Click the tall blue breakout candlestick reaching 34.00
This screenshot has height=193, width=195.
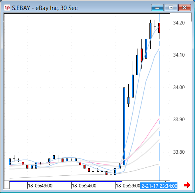click(x=124, y=126)
